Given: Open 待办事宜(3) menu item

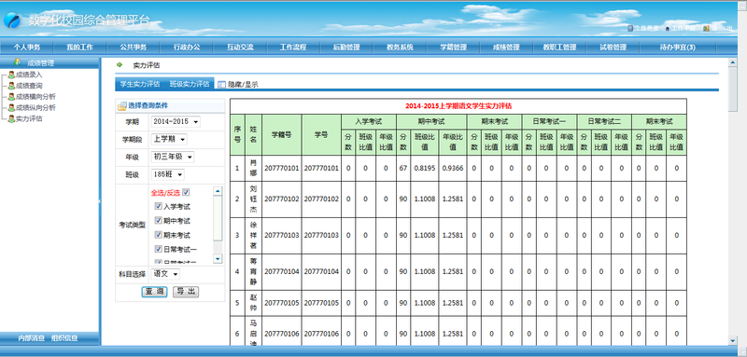Looking at the screenshot, I should pyautogui.click(x=678, y=47).
